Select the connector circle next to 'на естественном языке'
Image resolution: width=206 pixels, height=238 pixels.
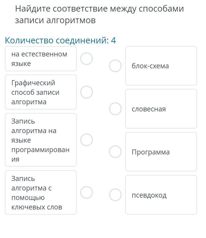click(86, 59)
